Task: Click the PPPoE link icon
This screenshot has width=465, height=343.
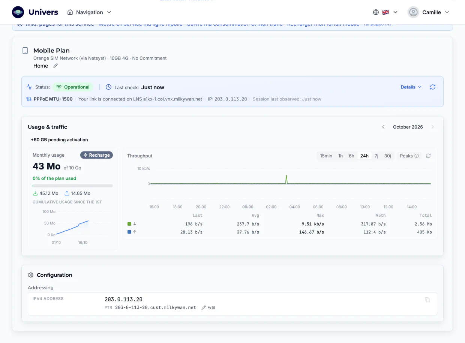Action: 29,99
